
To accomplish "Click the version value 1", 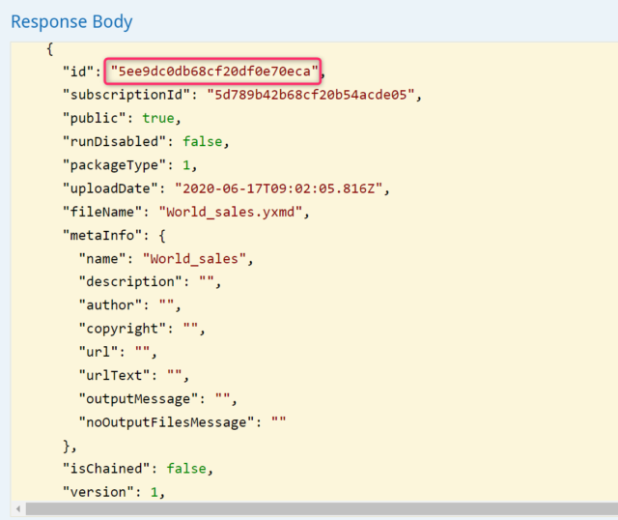I will point(154,492).
